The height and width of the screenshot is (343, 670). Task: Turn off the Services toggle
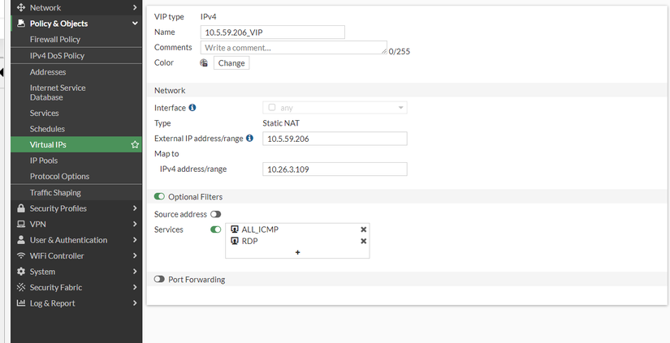216,229
